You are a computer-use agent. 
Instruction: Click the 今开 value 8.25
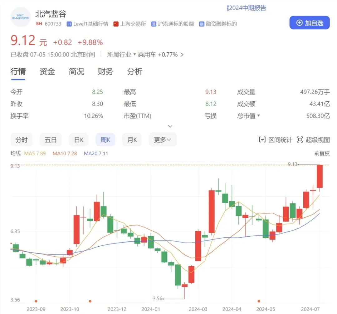[x=98, y=92]
